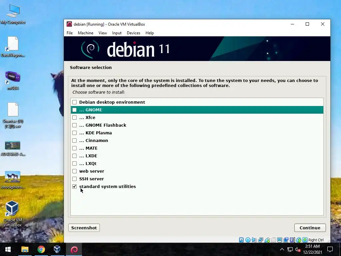Click the mouse integration icon in VirtualBox status bar
Screen dimensions: 341x256
(299, 240)
